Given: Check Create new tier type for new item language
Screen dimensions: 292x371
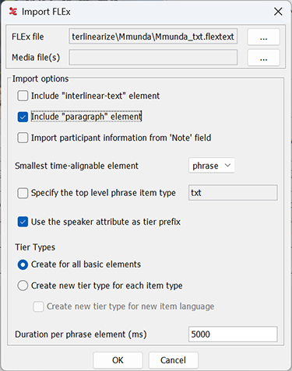Looking at the screenshot, I should (x=38, y=306).
